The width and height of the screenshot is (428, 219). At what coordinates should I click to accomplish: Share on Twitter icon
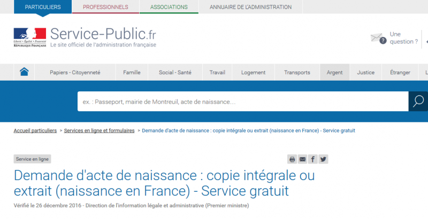click(x=323, y=159)
